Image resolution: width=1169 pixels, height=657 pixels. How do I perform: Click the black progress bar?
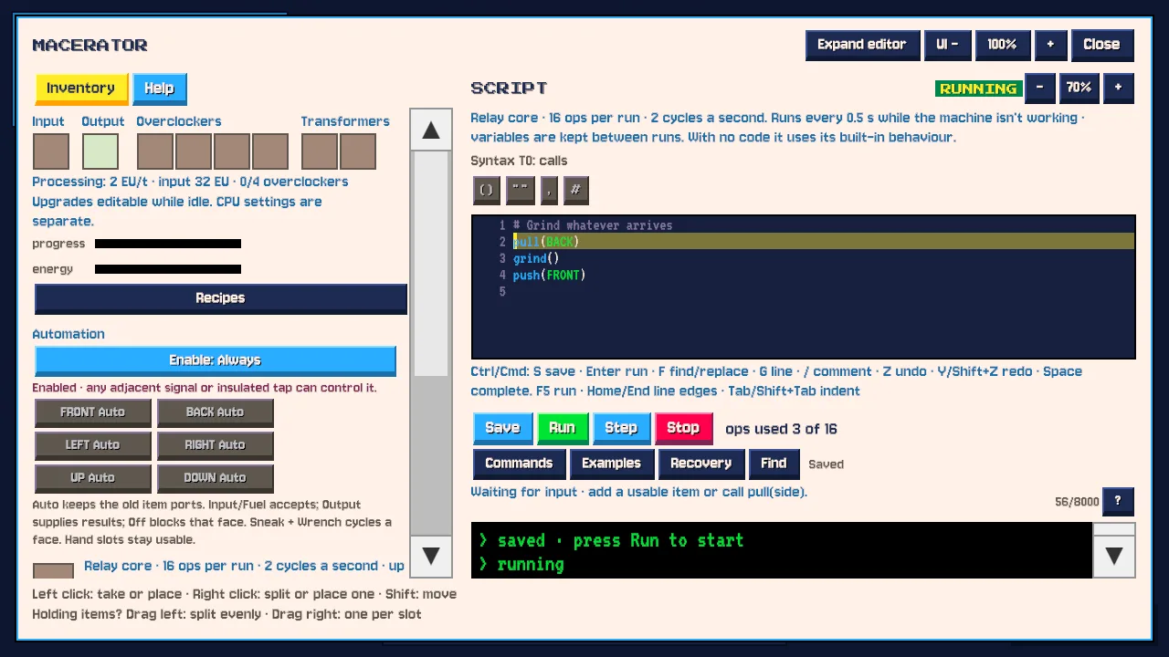(x=168, y=244)
